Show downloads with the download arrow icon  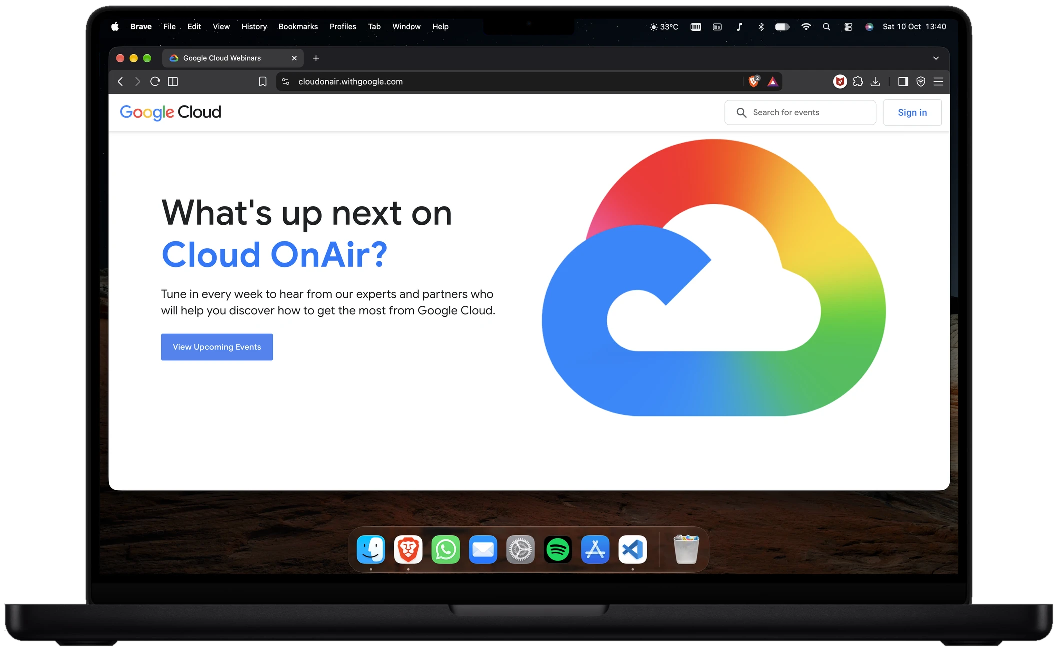(x=875, y=82)
